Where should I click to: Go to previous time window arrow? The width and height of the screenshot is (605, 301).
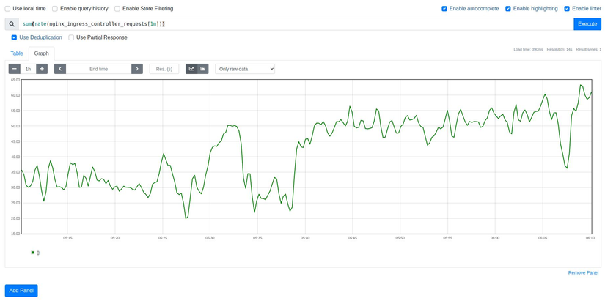(60, 69)
